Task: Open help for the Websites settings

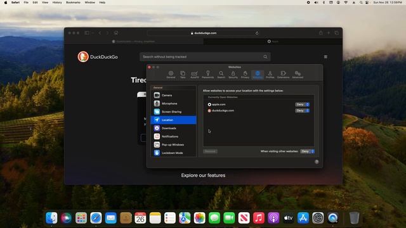Action: 317,162
